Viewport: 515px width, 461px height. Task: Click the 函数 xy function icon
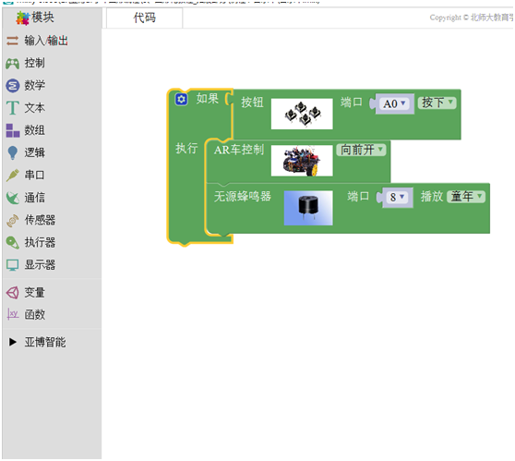pyautogui.click(x=13, y=315)
